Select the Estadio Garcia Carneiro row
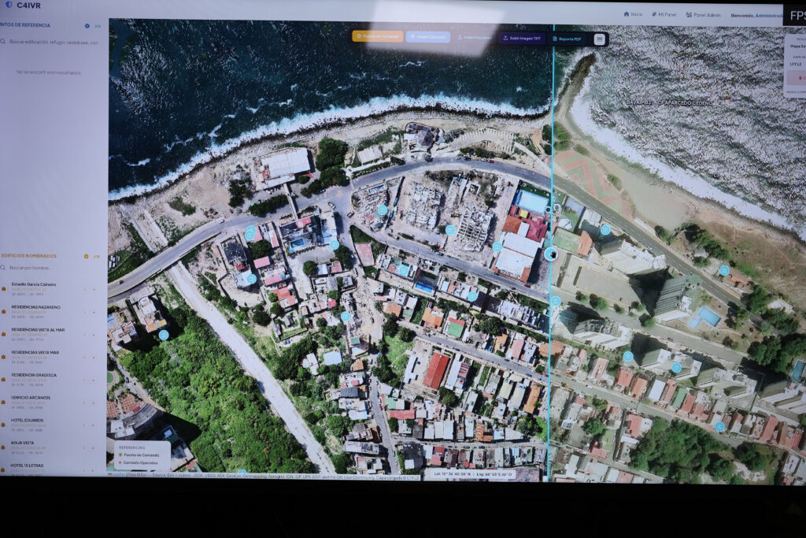Screen dimensions: 806x538 click(50, 289)
